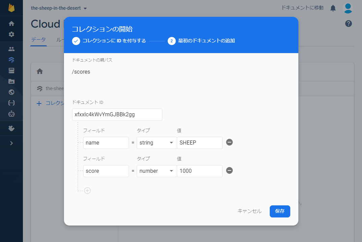Click the キャンセル cancel button

(250, 211)
